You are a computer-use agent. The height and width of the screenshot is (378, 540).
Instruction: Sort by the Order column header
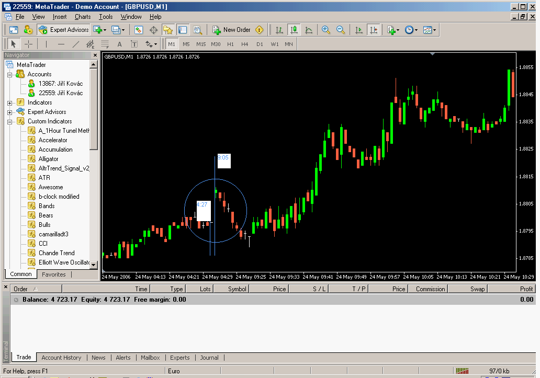coord(36,289)
